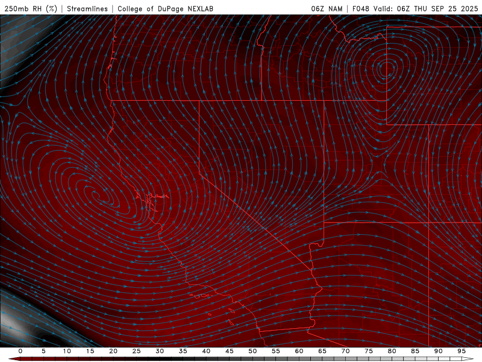Click the "06Z NAM" model run label

(327, 8)
